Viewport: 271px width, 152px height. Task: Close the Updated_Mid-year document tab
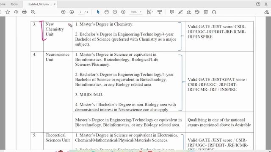[x=55, y=4]
